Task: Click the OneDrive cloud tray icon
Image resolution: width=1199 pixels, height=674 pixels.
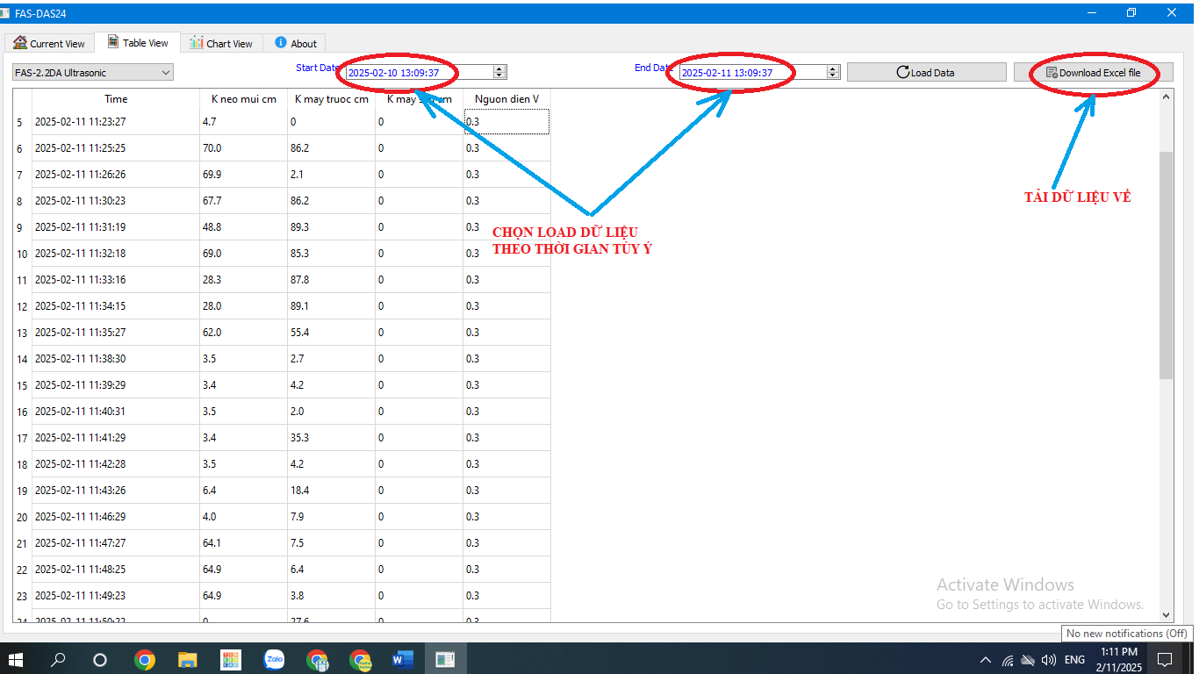Action: [1028, 660]
